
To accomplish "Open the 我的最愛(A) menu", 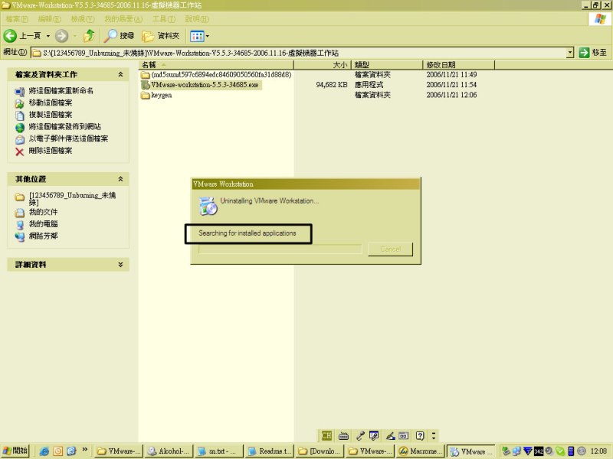I will [x=123, y=18].
